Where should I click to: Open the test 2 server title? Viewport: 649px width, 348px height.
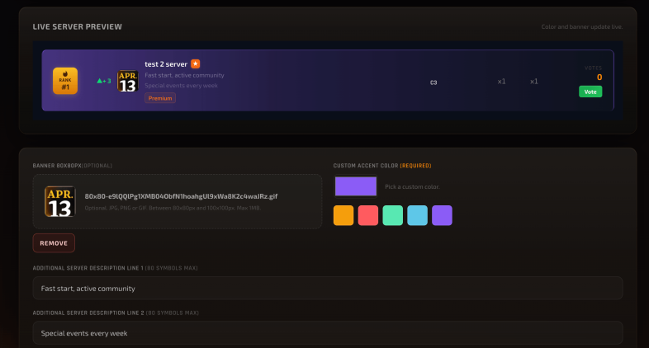pos(166,64)
